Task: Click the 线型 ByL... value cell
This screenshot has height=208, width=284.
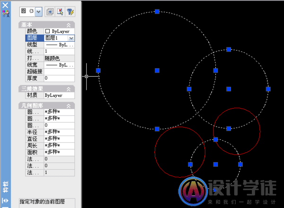Action: [x=59, y=45]
